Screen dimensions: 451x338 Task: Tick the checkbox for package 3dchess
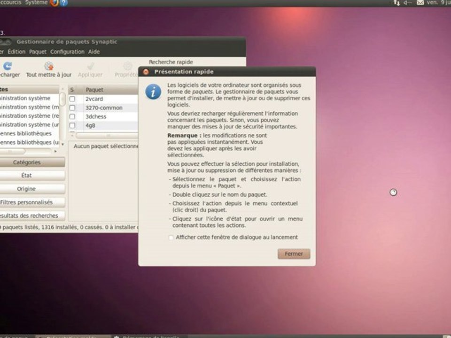pos(72,117)
